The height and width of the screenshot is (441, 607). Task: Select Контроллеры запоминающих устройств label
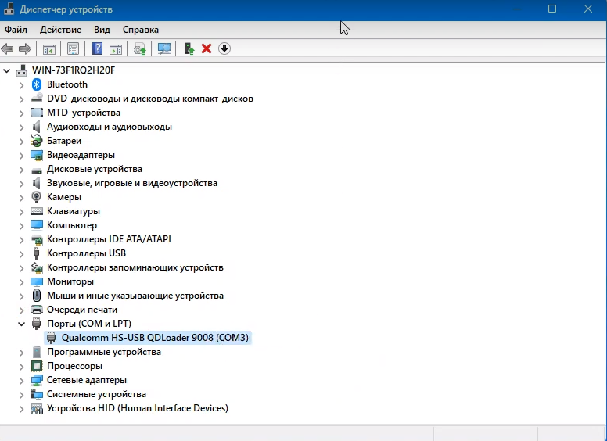pyautogui.click(x=135, y=267)
